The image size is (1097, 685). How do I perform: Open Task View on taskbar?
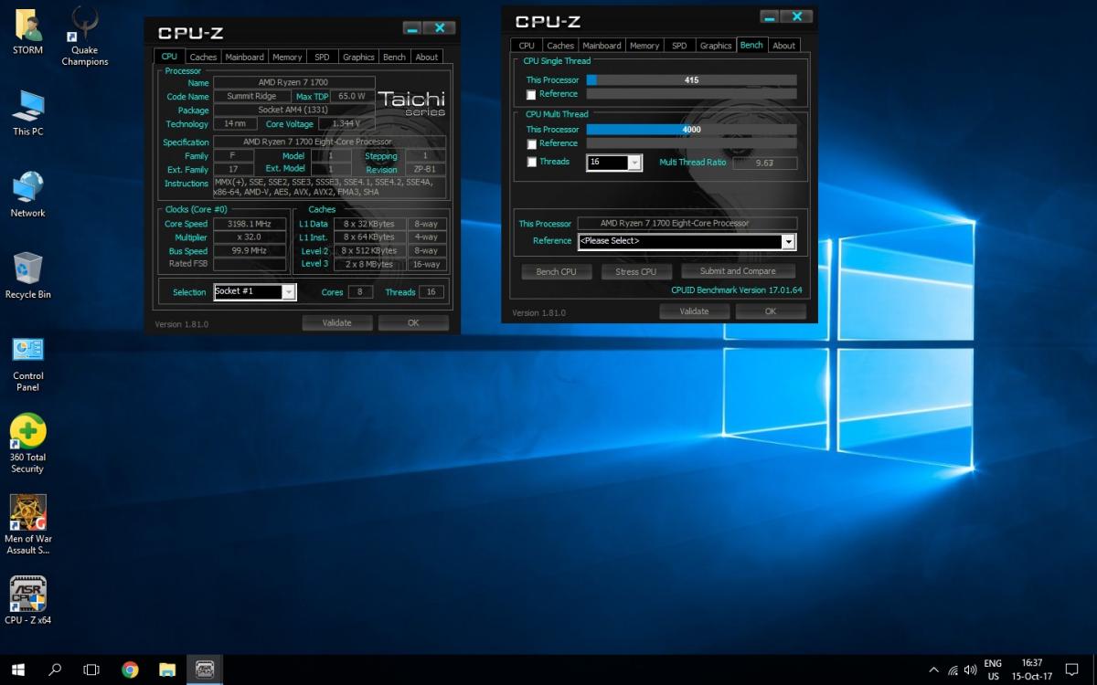tap(91, 669)
